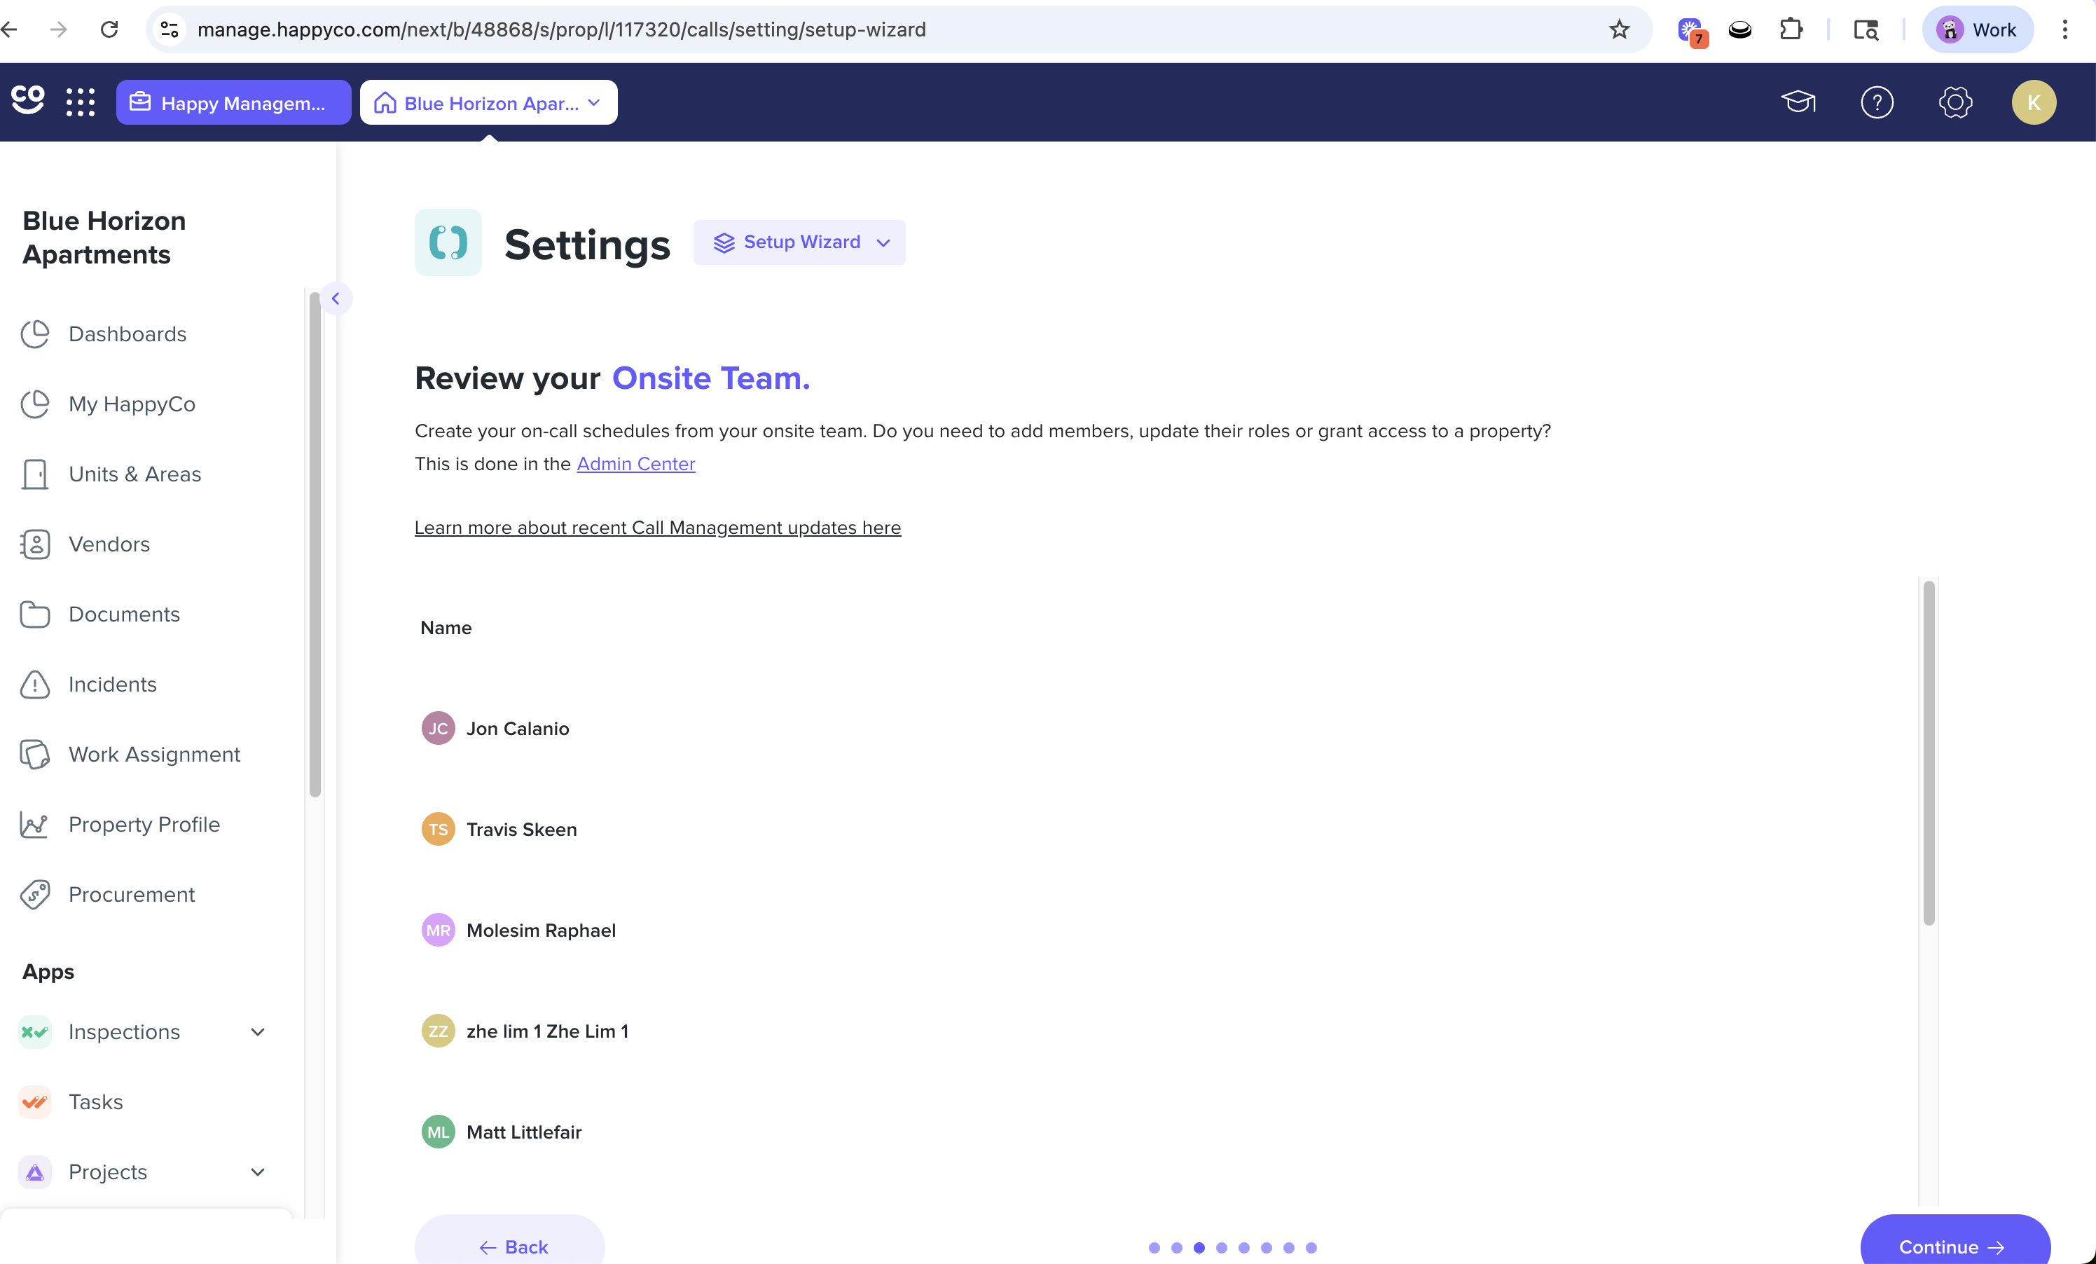Click the sidebar scrollbar

pyautogui.click(x=315, y=544)
